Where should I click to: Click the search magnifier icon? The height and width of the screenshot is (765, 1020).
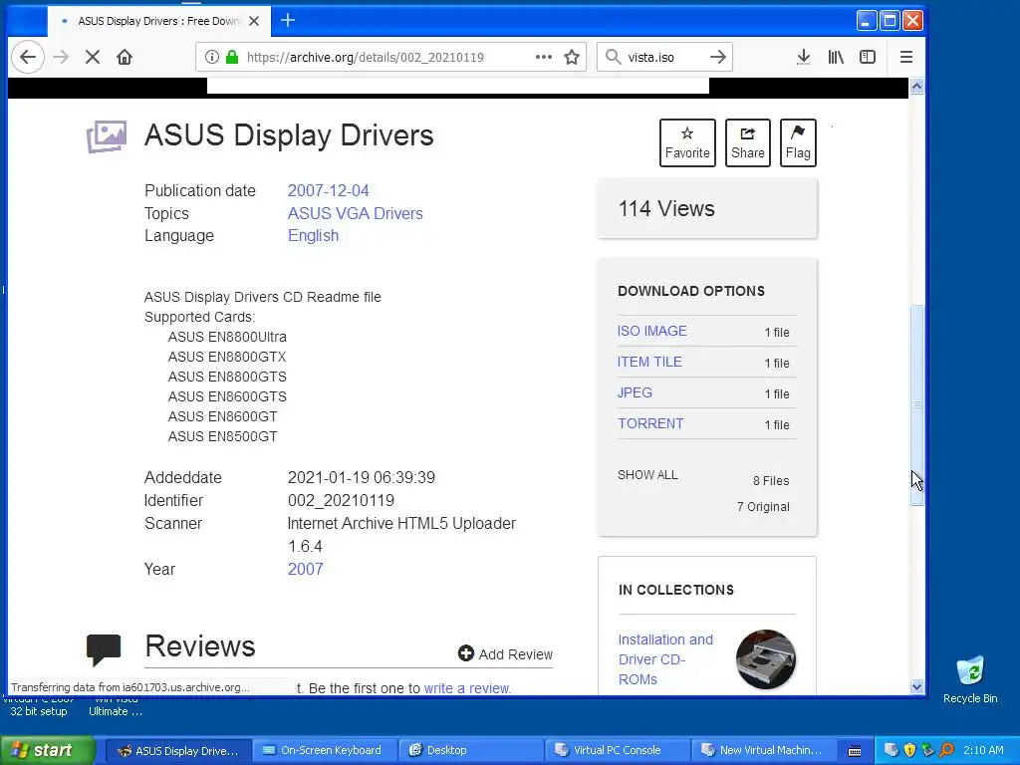pyautogui.click(x=613, y=57)
